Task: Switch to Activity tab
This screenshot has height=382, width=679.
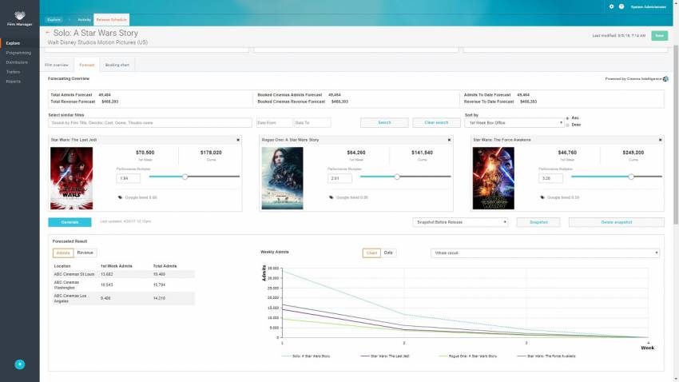Action: click(x=84, y=20)
